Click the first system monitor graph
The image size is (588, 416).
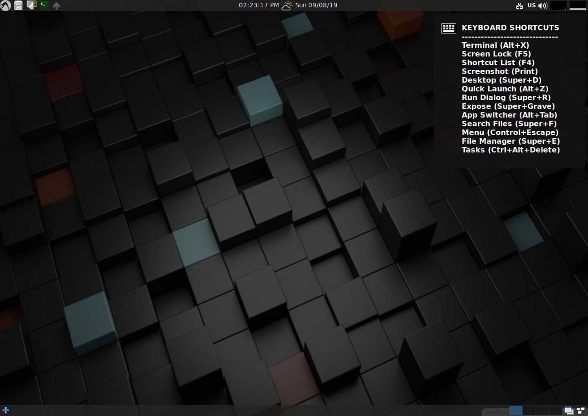[558, 6]
